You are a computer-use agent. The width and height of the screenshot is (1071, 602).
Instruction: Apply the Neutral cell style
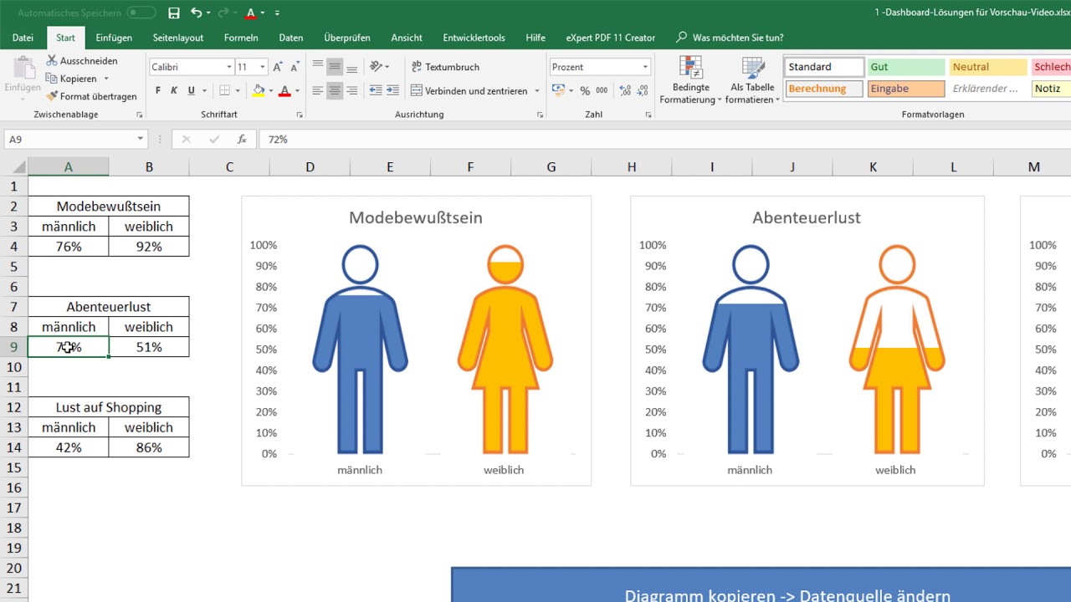coord(988,67)
